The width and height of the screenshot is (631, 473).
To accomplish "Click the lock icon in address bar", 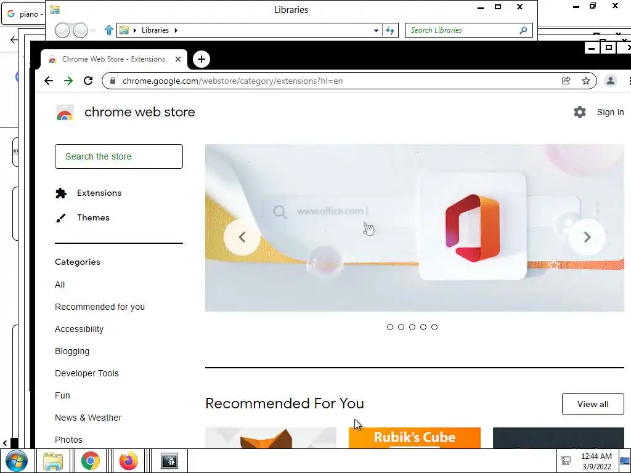I will (x=113, y=81).
